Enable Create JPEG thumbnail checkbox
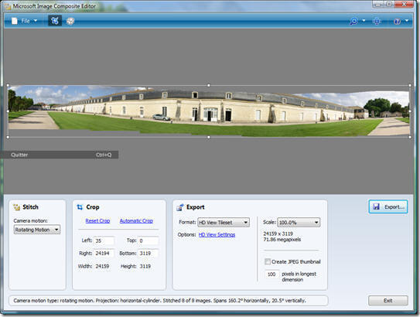This screenshot has height=317, width=420. tap(268, 261)
